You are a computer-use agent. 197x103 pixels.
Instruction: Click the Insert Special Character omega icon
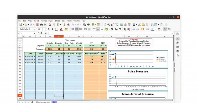pyautogui.click(x=134, y=25)
